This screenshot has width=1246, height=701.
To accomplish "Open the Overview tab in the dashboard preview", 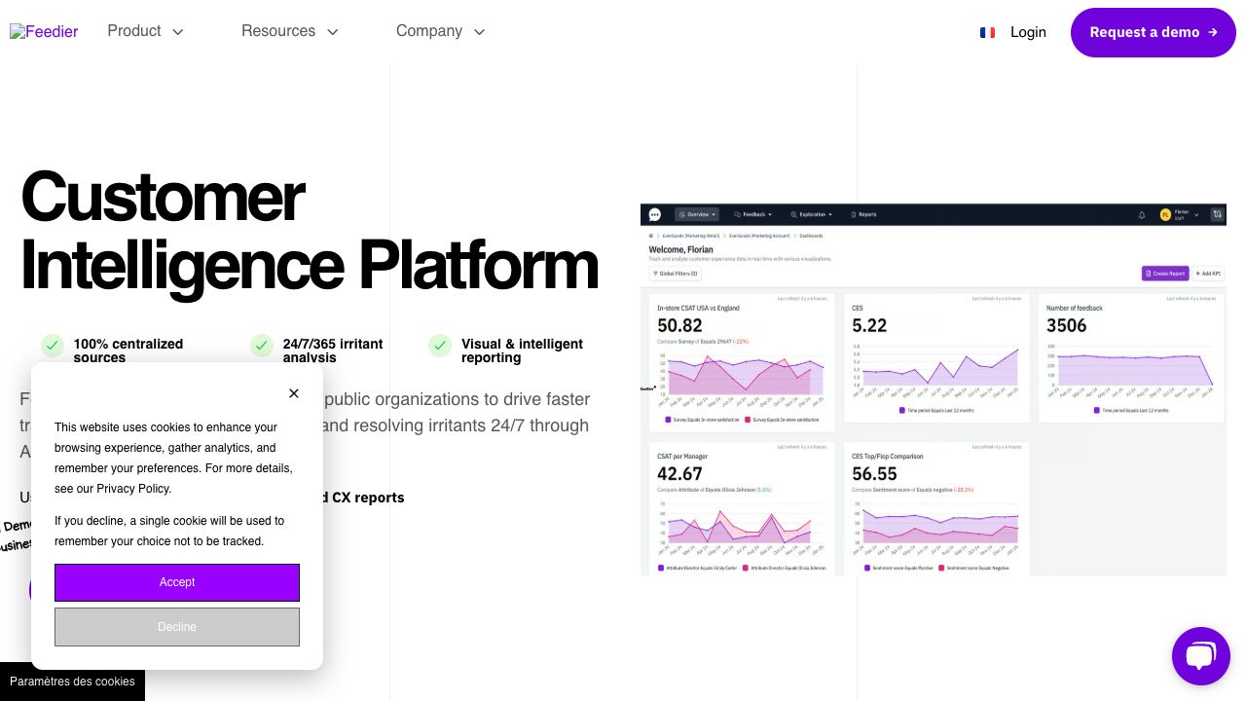I will [697, 214].
